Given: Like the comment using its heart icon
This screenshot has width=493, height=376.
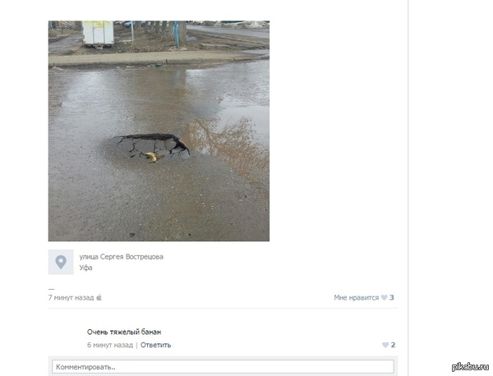Looking at the screenshot, I should [x=385, y=345].
